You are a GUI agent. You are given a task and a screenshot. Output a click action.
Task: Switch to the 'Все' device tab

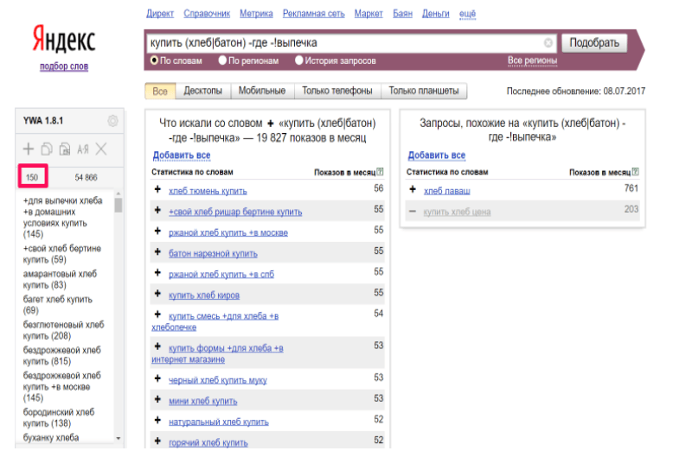click(x=160, y=91)
